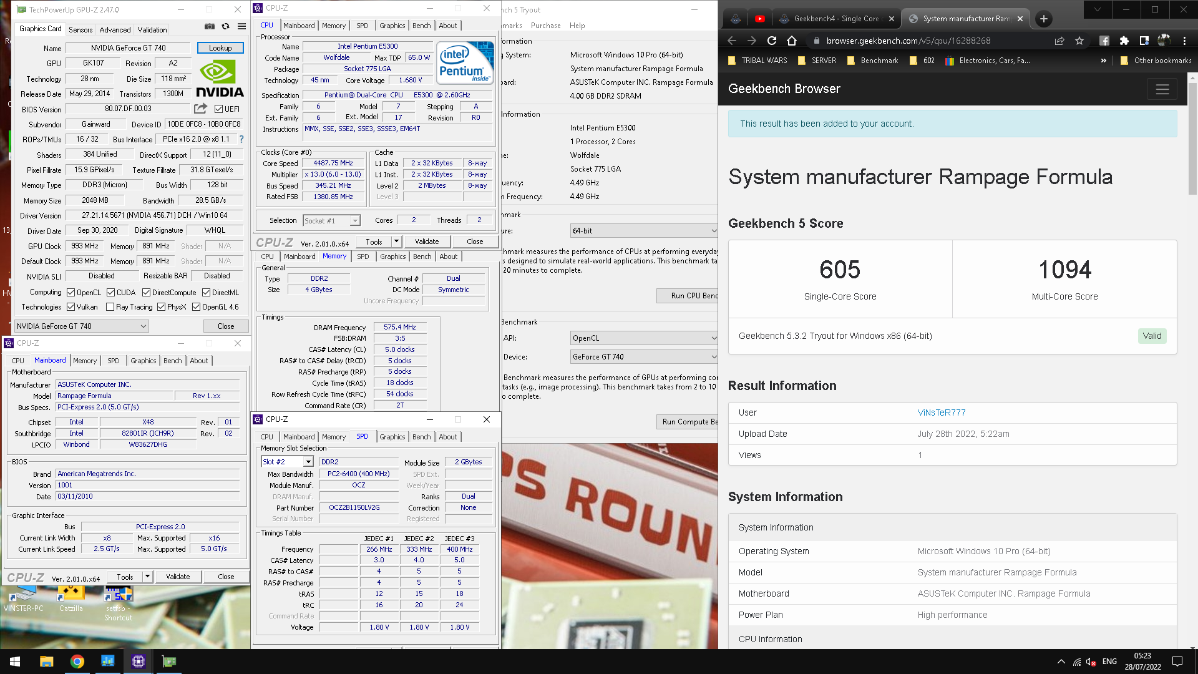This screenshot has height=674, width=1198.
Task: Toggle the Vulkan checkbox
Action: (x=71, y=307)
